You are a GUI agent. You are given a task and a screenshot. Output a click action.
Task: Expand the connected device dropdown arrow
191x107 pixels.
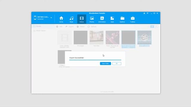click(51, 18)
